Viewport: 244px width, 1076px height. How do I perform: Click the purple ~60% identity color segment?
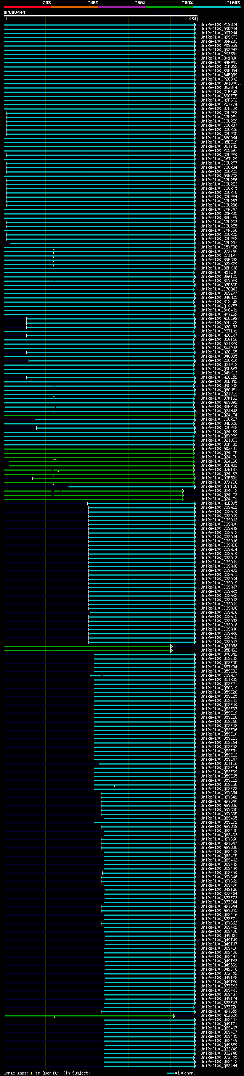coord(122,7)
